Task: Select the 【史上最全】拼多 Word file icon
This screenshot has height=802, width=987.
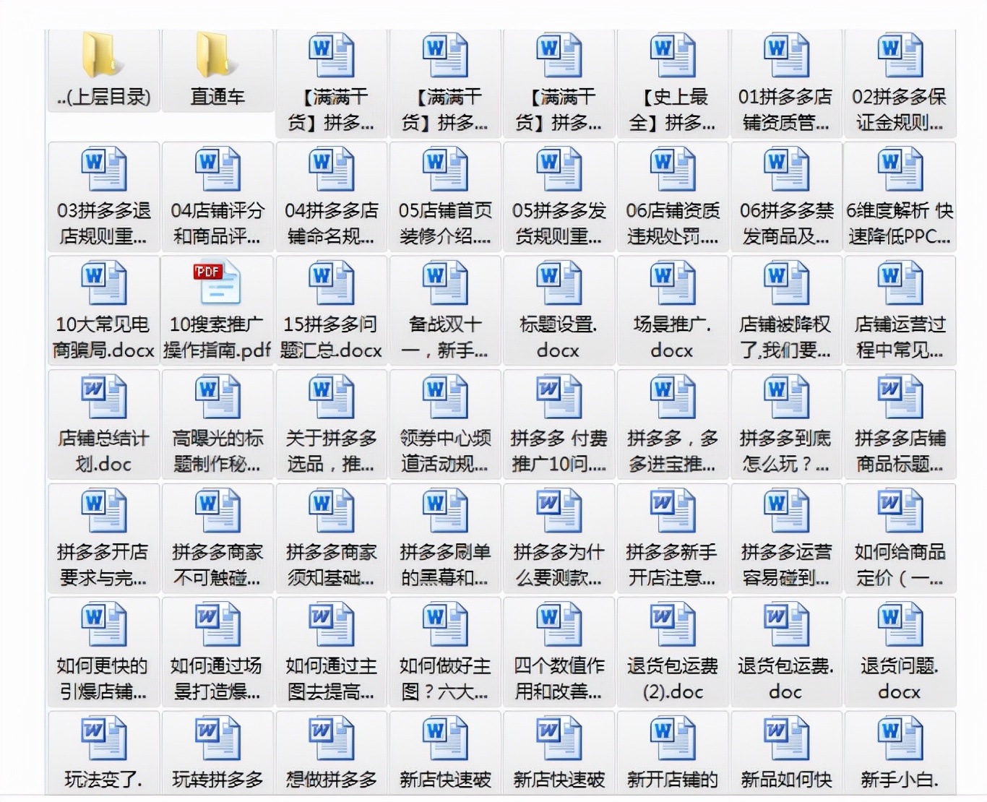Action: click(x=673, y=55)
